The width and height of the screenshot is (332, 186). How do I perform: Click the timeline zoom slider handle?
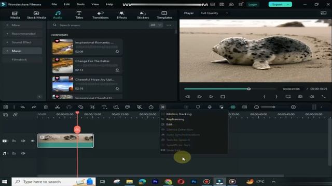click(274, 107)
